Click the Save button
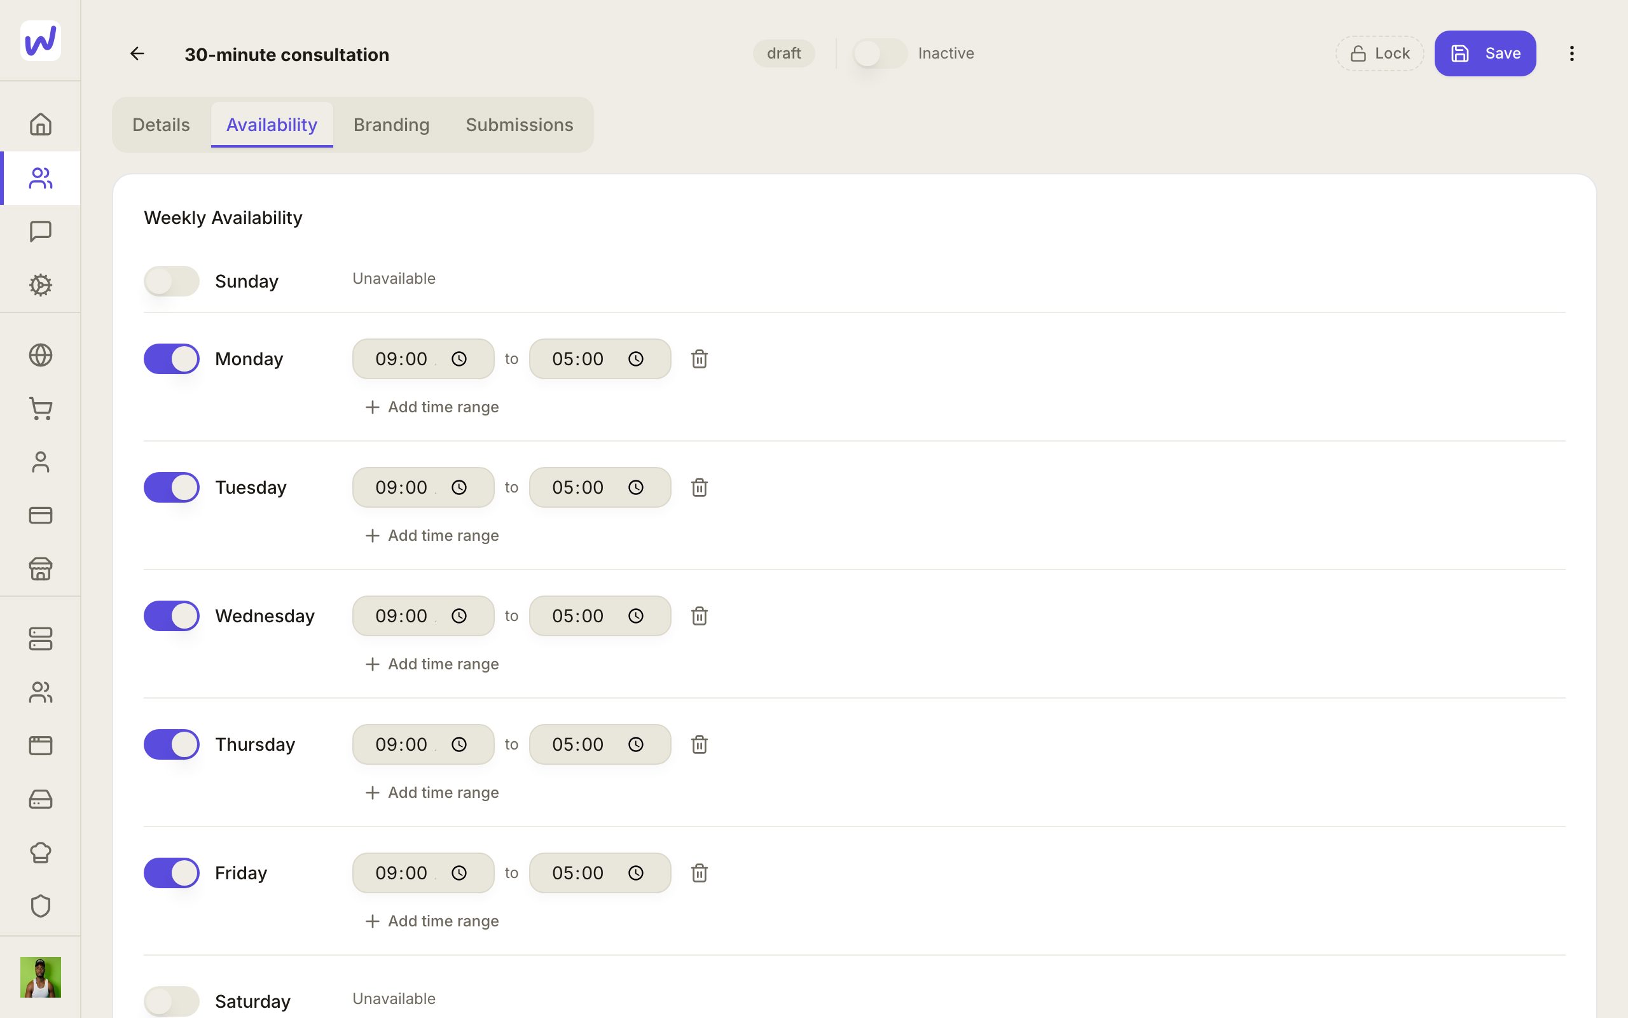1628x1018 pixels. 1485,53
